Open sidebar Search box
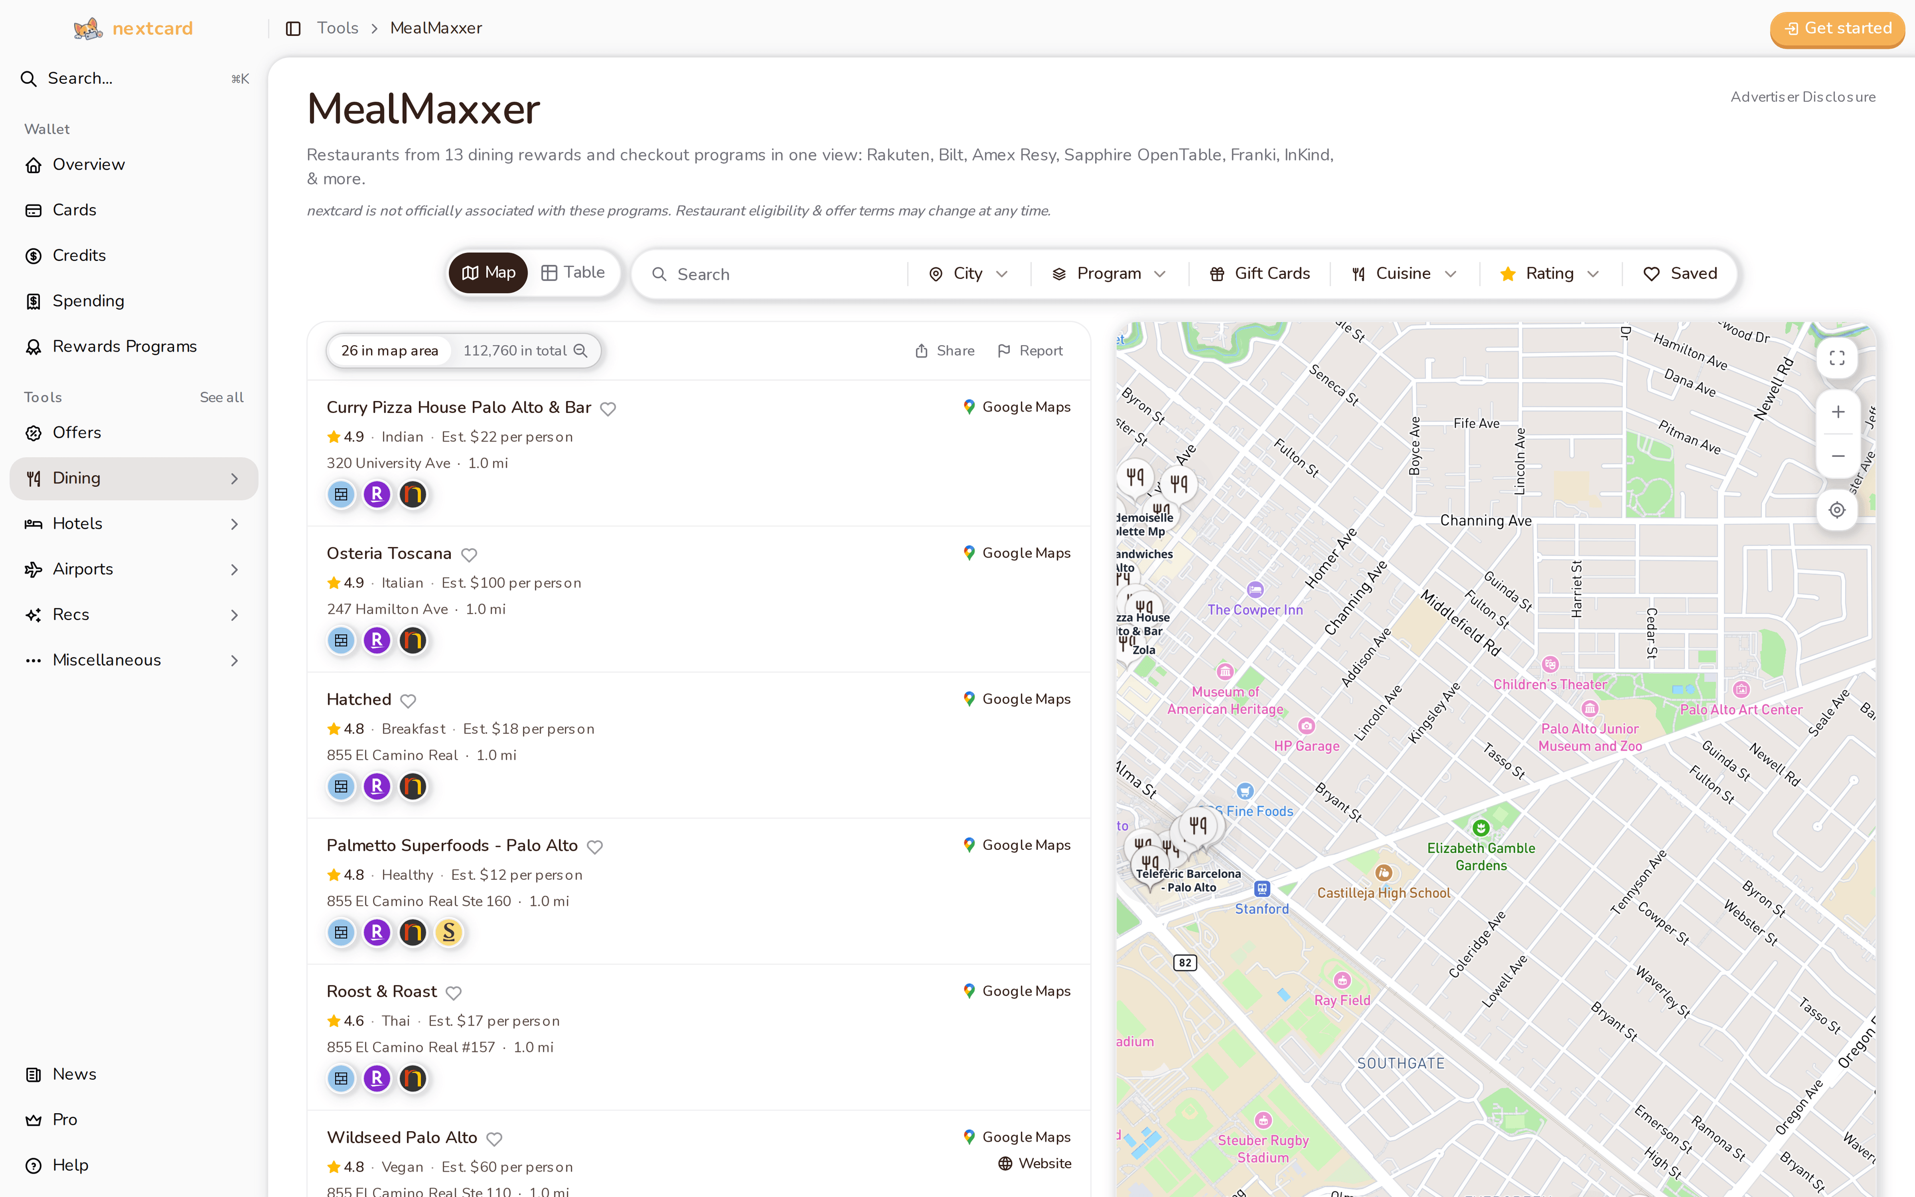The image size is (1915, 1197). (134, 78)
